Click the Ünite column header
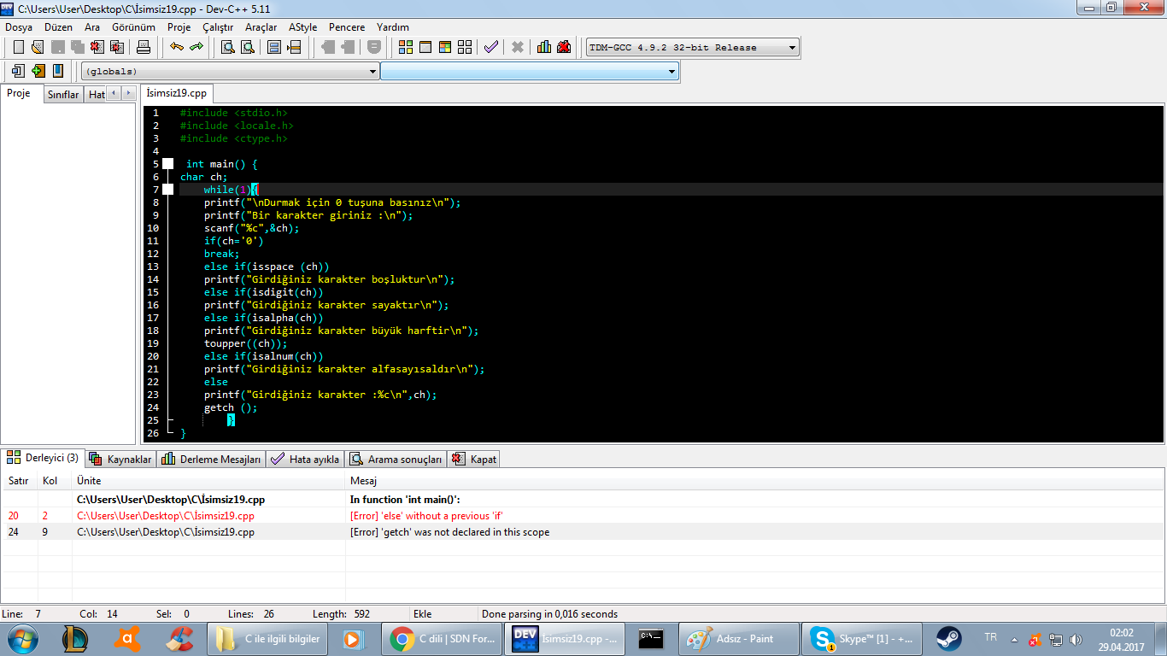The height and width of the screenshot is (656, 1167). (x=208, y=481)
